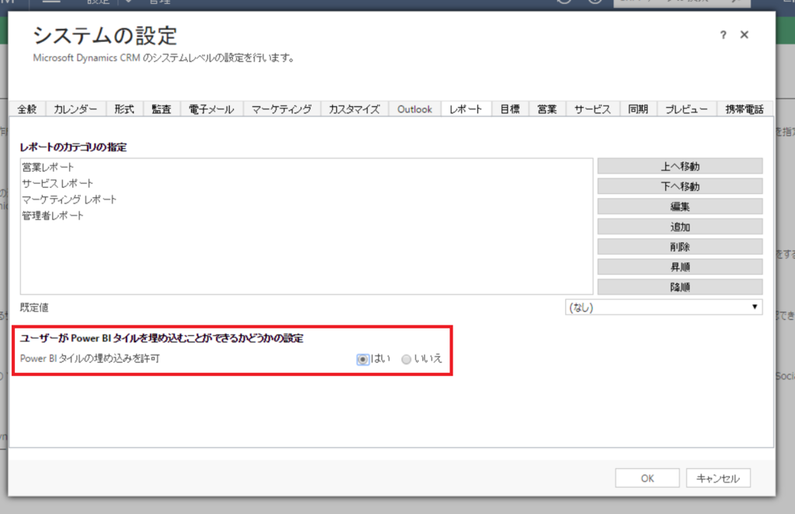Screen dimensions: 795x514
Task: Switch to the カレンダー tab
Action: pyautogui.click(x=75, y=109)
